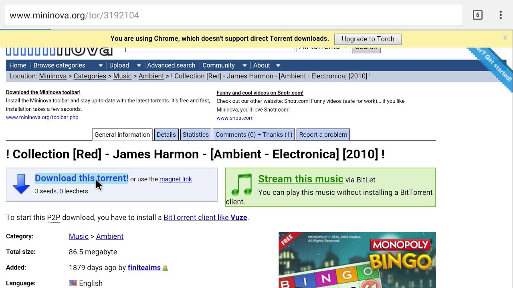Viewport: 513px width, 288px height.
Task: Click the blue download arrow icon
Action: 21,184
